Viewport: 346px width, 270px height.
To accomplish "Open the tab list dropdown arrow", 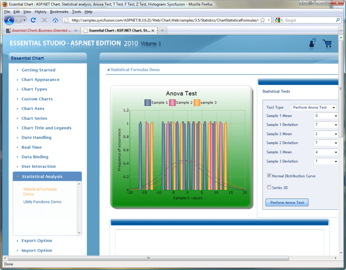I will click(341, 30).
